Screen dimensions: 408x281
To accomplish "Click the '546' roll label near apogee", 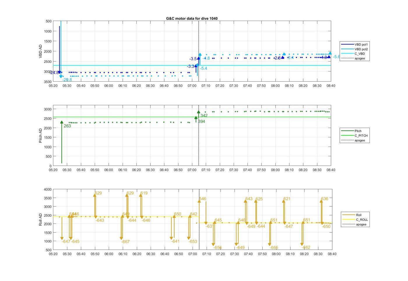I will click(x=203, y=199).
